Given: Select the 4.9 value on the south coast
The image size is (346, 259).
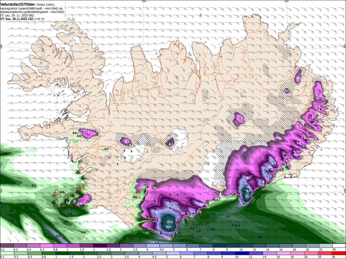Looking at the screenshot, I should tap(202, 205).
